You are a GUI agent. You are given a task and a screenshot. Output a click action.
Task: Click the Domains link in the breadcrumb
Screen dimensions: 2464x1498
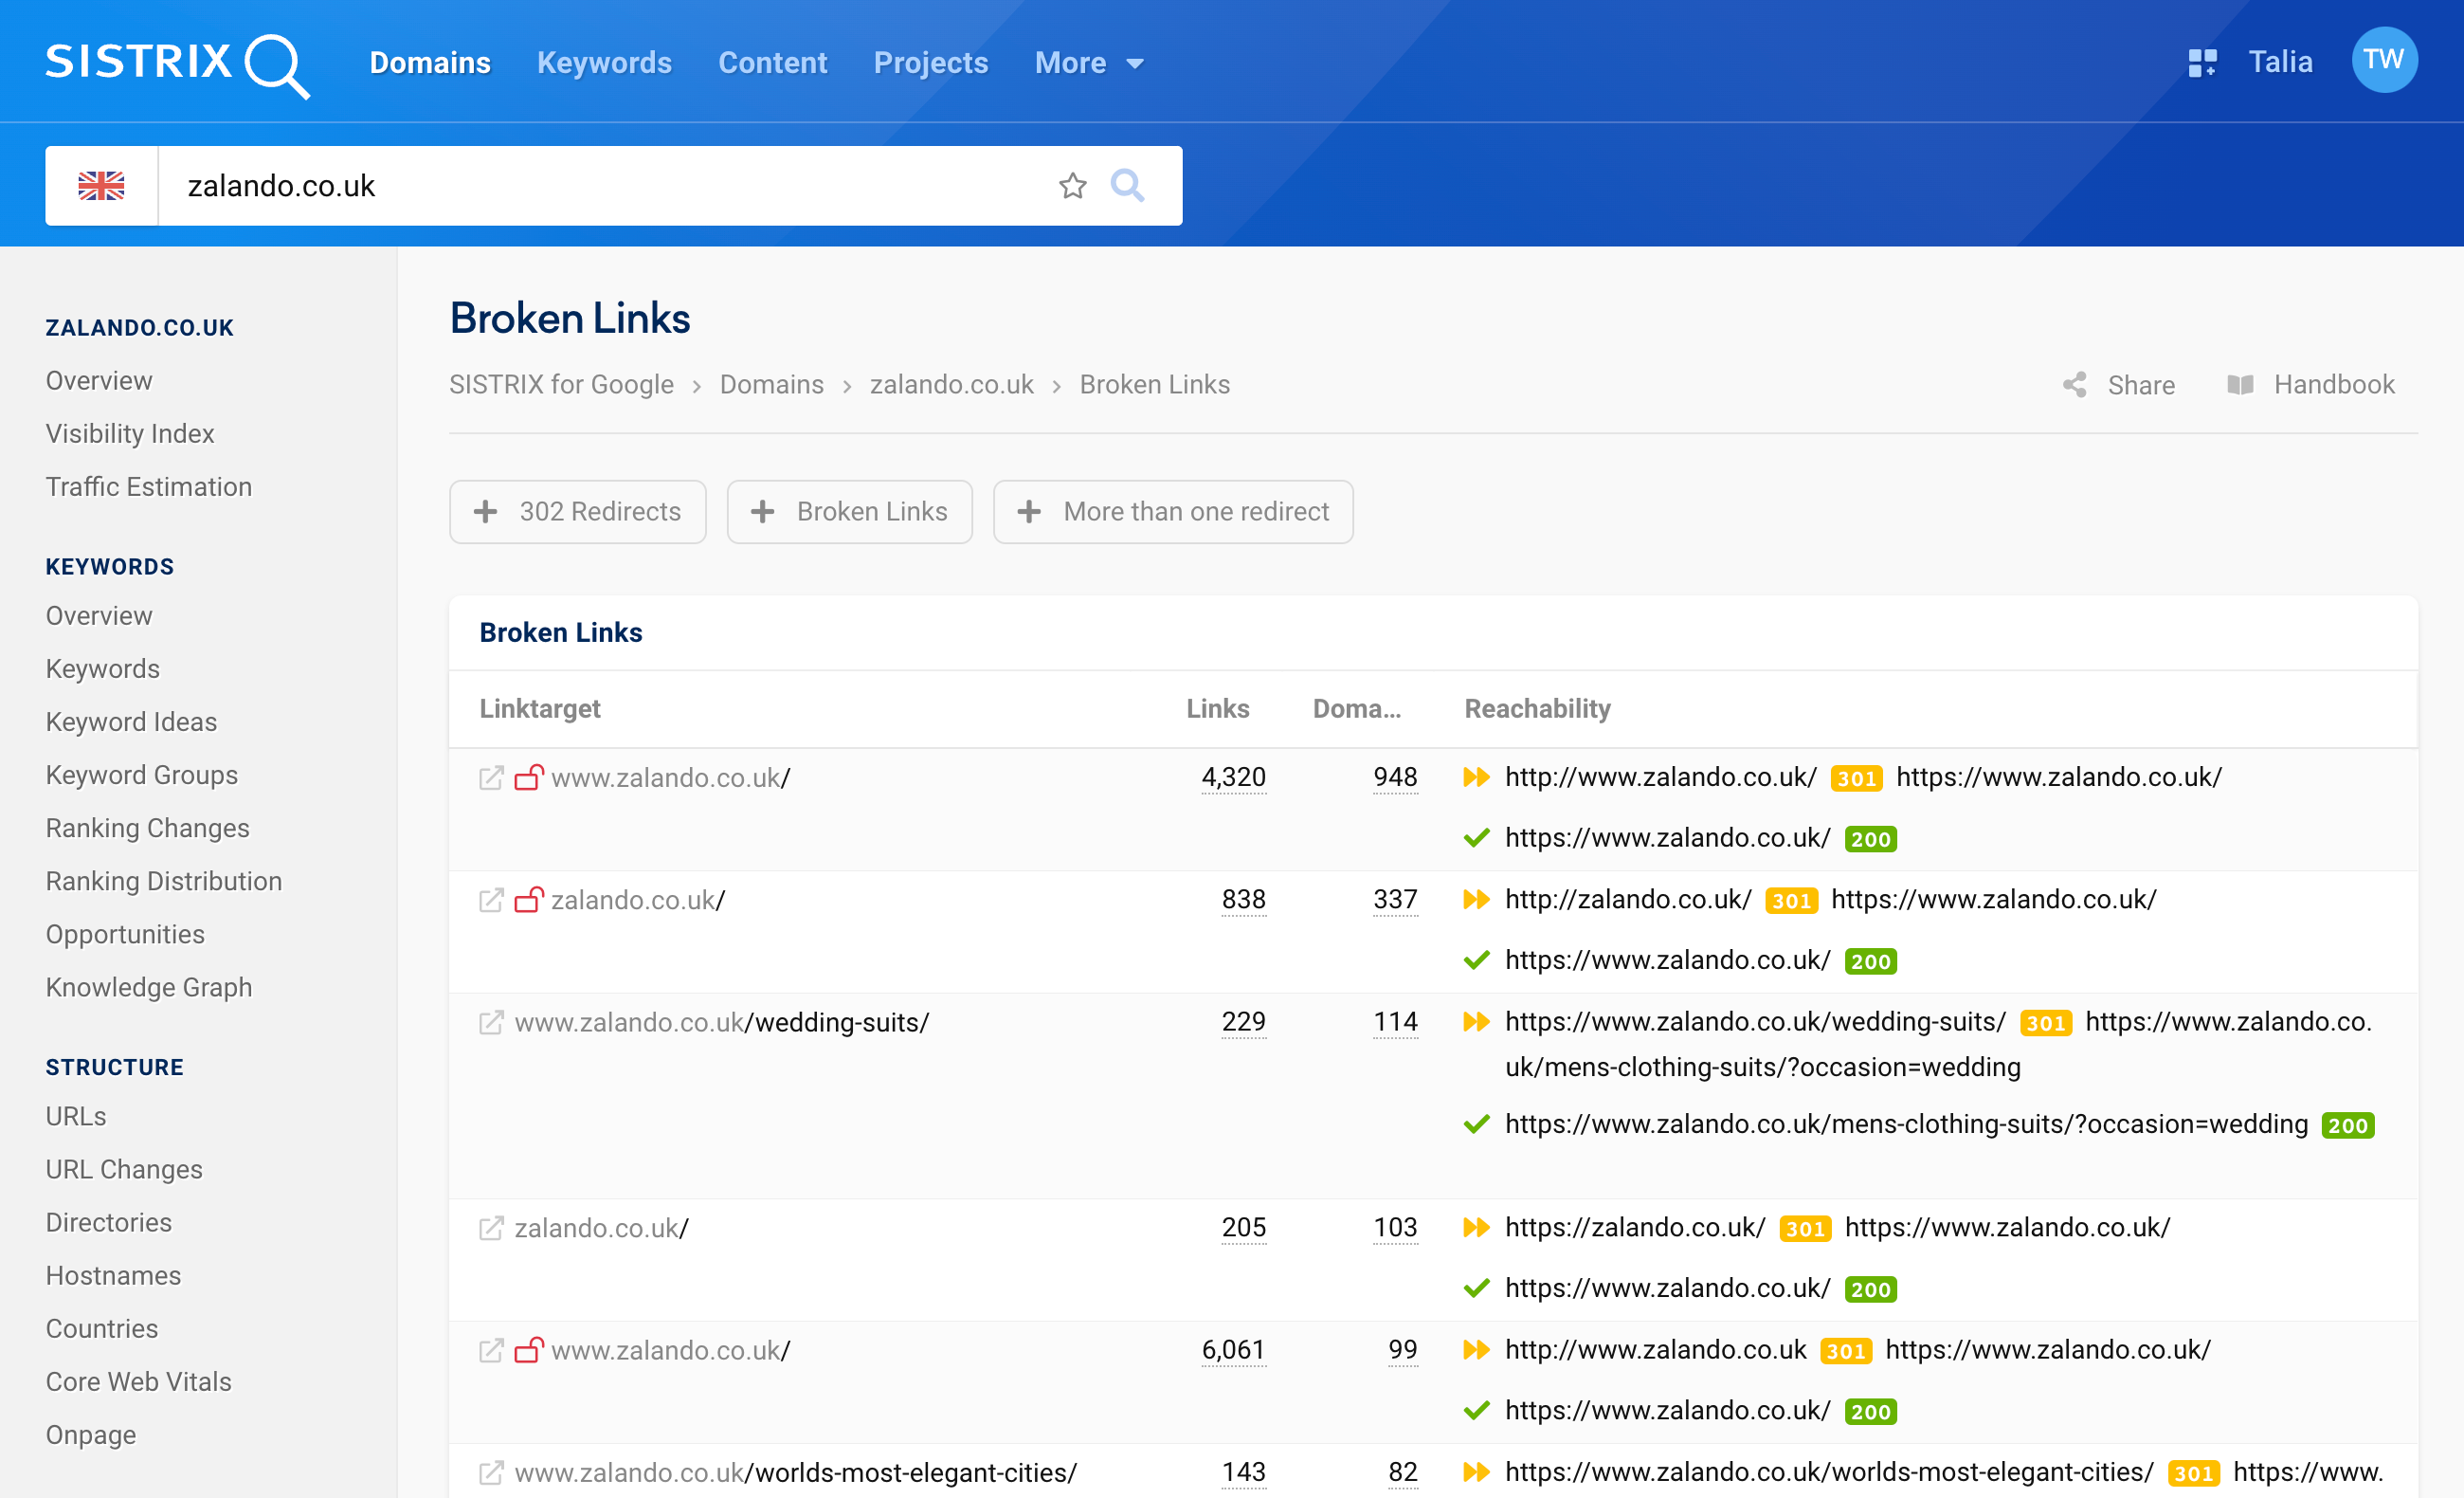point(770,384)
